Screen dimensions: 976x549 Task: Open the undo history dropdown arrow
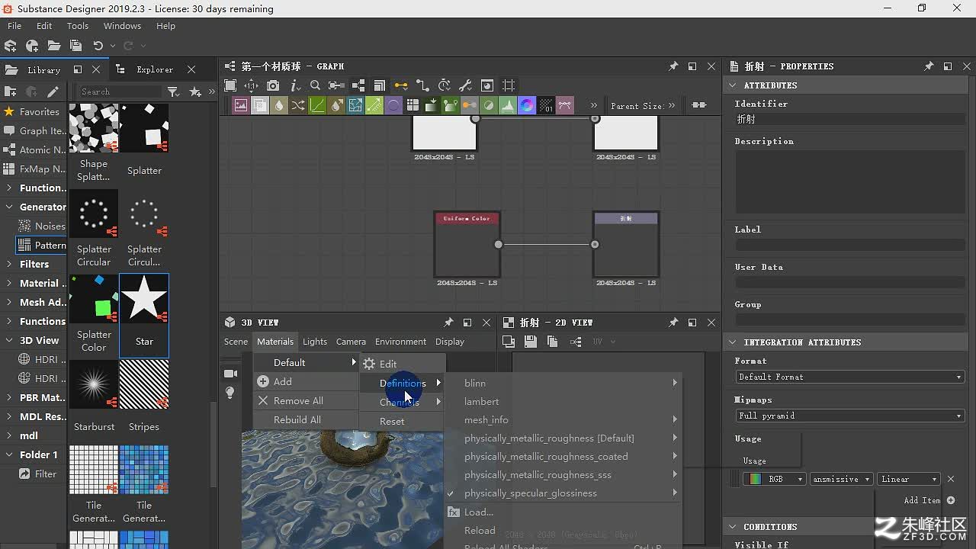[x=113, y=46]
